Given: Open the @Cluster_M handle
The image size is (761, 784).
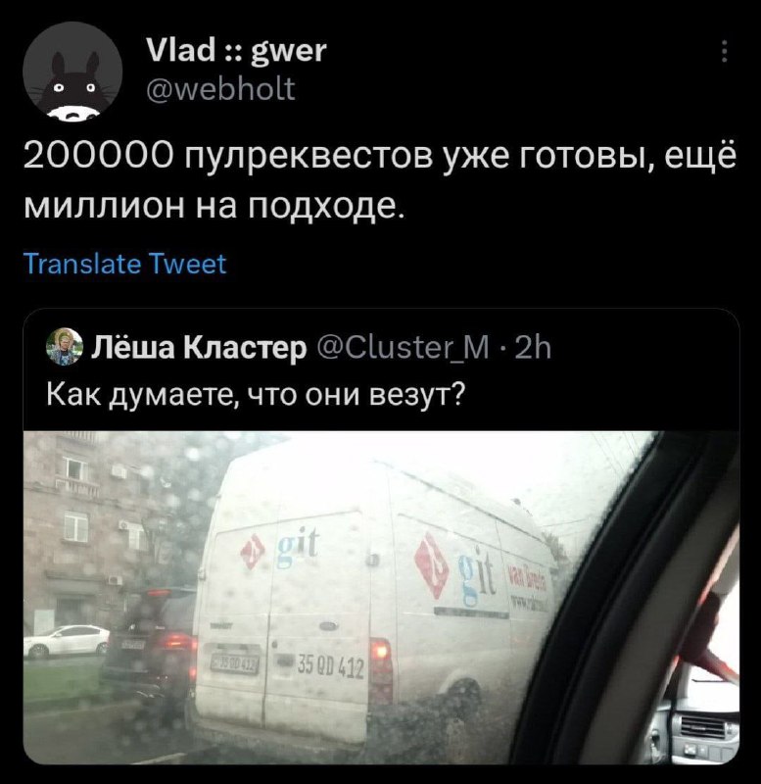Looking at the screenshot, I should [x=404, y=348].
